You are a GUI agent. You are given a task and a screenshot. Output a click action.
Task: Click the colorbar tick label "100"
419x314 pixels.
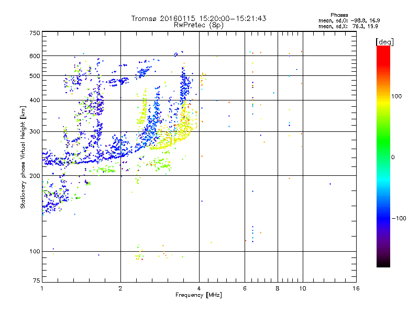396,96
